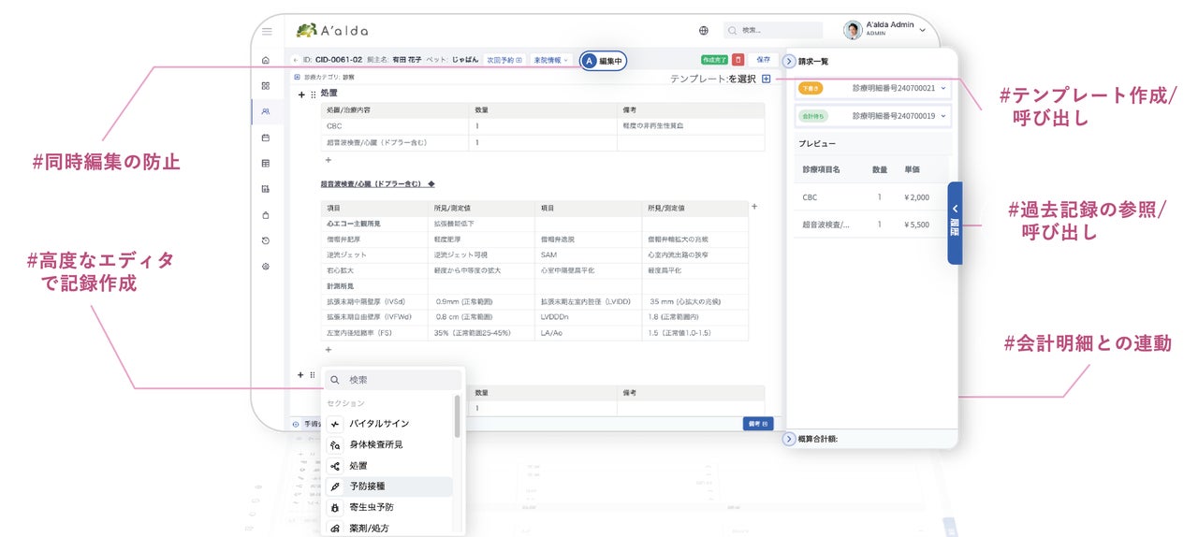The width and height of the screenshot is (1198, 537).
Task: Click the LVDDDn cell
Action: coord(589,317)
